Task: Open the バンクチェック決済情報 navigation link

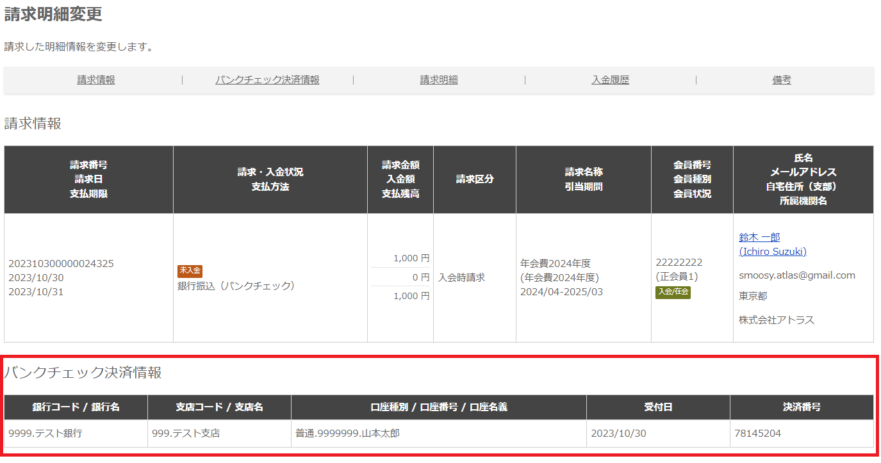Action: [x=267, y=80]
